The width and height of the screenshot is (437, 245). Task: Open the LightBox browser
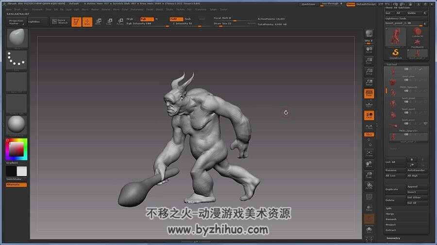pyautogui.click(x=38, y=22)
